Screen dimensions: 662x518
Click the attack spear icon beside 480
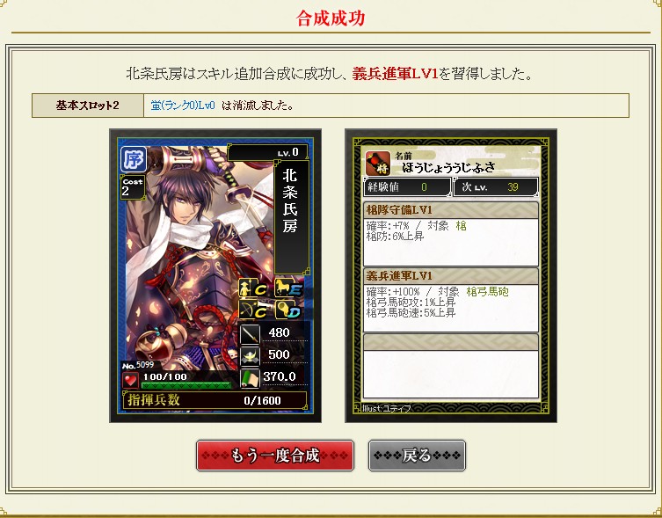[250, 334]
